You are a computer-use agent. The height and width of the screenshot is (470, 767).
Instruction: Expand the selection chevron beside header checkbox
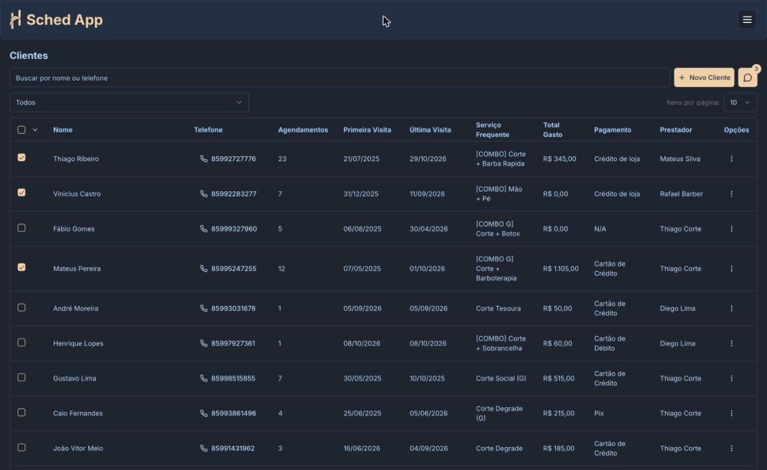[x=35, y=130]
